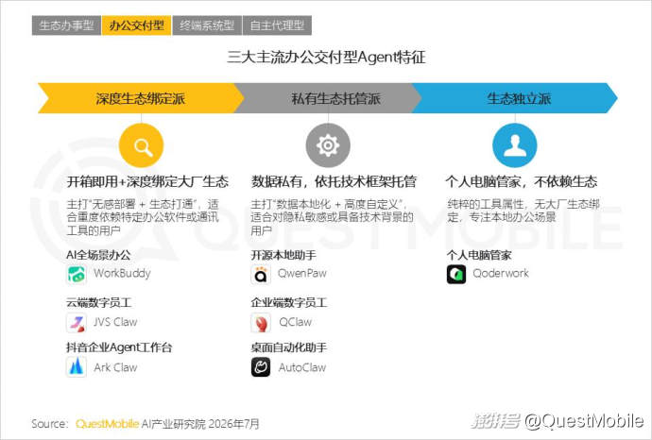
Task: Click the Ark Claw app icon
Action: pyautogui.click(x=77, y=367)
